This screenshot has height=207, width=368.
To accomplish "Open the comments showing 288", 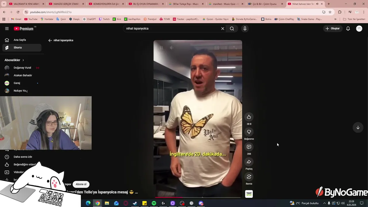I will tap(249, 147).
